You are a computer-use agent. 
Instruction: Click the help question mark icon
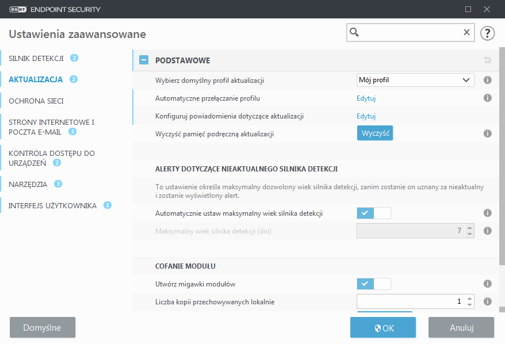click(x=487, y=33)
